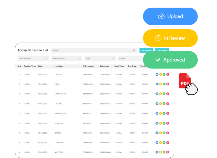Click the red trash icon for Glasgow
This screenshot has width=217, height=158.
pos(168,123)
